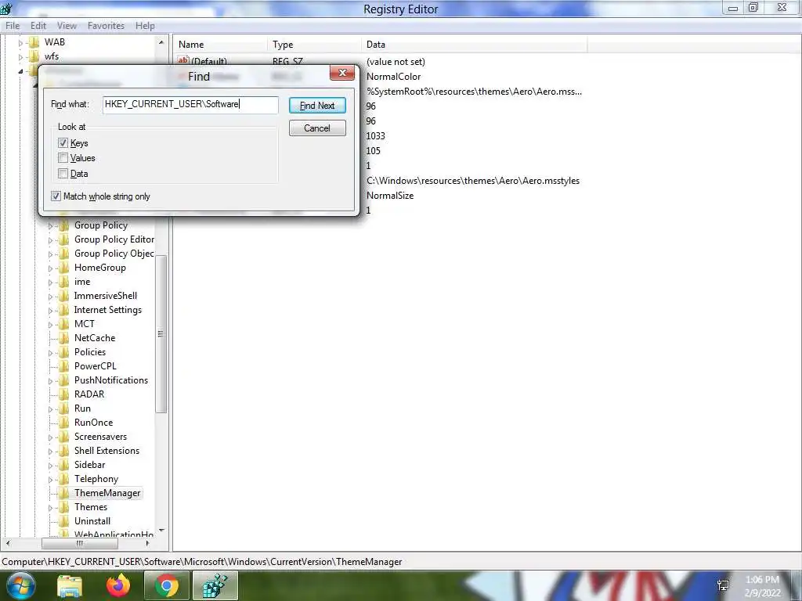This screenshot has height=601, width=802.
Task: Expand the MCT key
Action: [50, 325]
